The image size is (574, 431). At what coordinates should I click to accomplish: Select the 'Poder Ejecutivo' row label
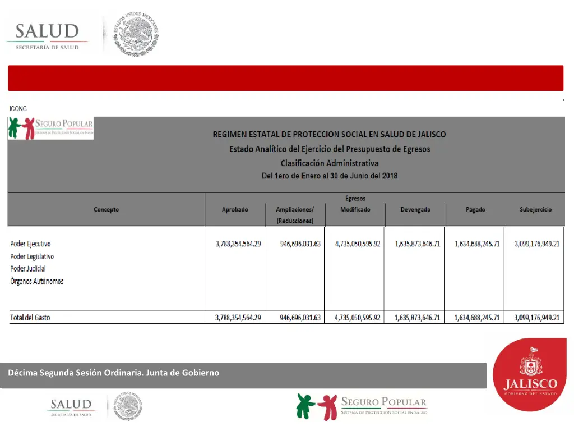30,244
